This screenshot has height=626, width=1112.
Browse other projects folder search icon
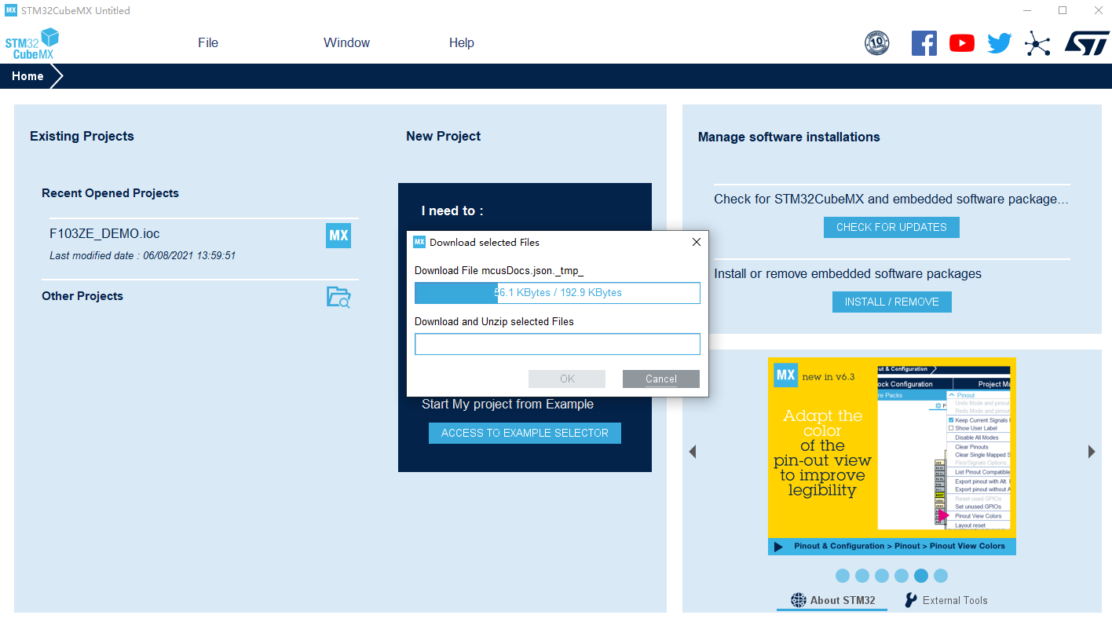[x=338, y=297]
